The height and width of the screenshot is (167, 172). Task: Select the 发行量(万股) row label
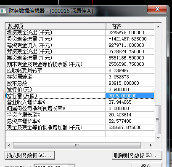click(x=22, y=96)
